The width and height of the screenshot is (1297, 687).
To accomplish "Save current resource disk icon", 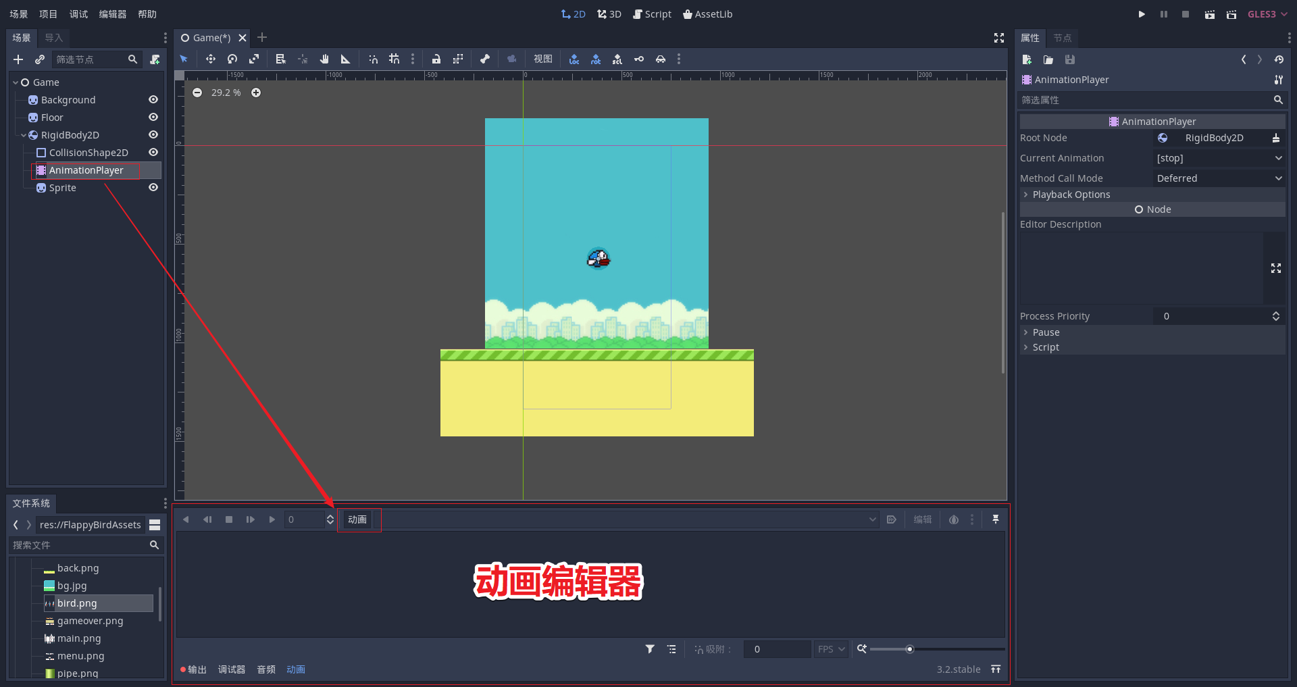I will pos(1070,59).
